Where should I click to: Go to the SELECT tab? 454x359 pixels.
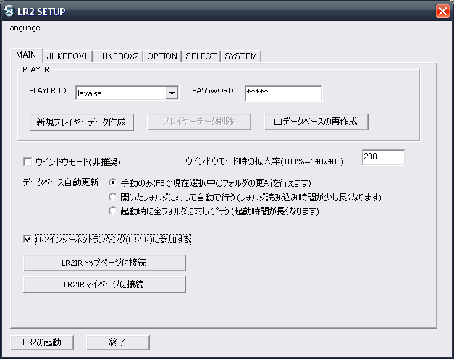(x=201, y=56)
